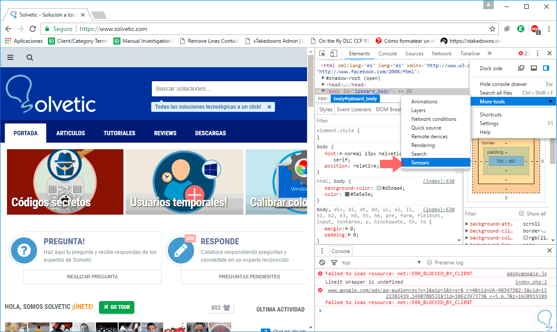Open the Chrome three-dot menu
This screenshot has width=557, height=332.
[548, 29]
